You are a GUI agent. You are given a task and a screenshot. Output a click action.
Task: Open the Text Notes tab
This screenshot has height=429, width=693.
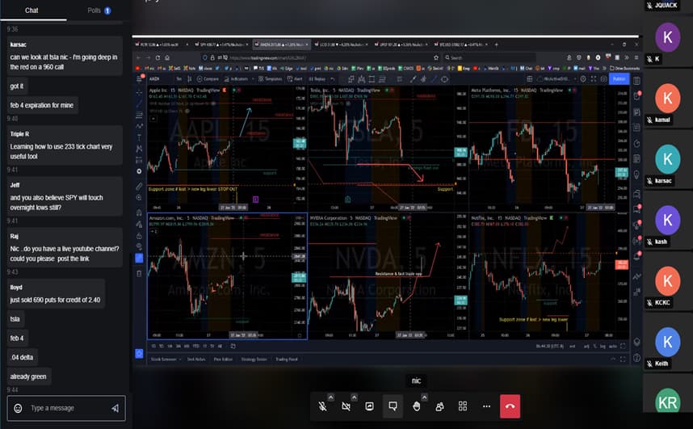(196, 360)
